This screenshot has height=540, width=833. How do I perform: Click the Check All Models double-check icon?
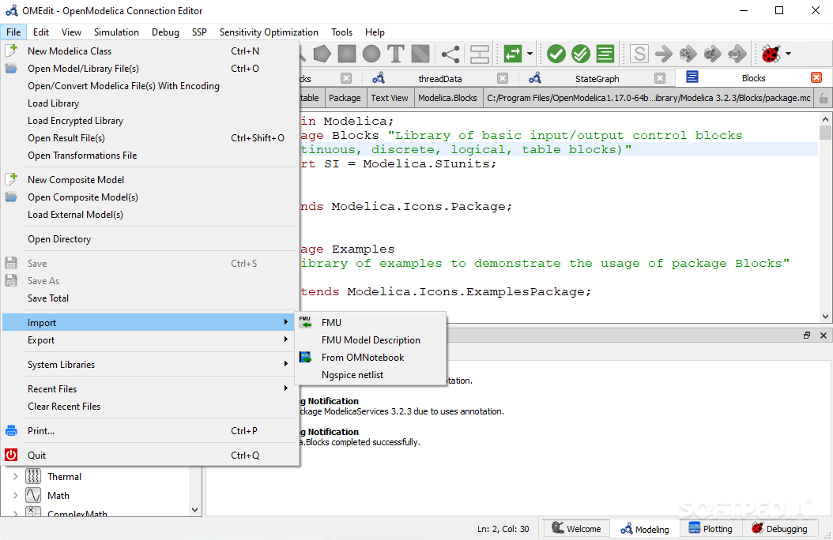(581, 54)
